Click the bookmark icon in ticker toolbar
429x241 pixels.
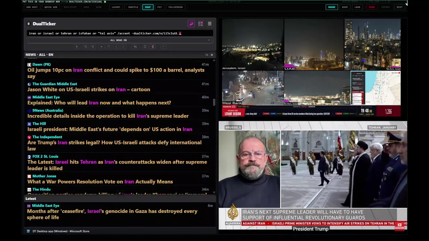145,47
